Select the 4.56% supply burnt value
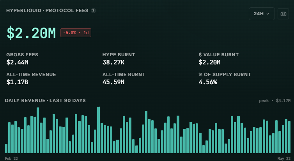 click(x=208, y=82)
